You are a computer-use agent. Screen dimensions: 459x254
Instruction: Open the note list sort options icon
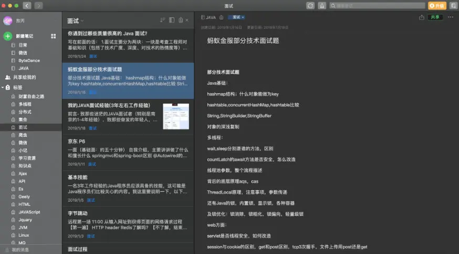(162, 20)
